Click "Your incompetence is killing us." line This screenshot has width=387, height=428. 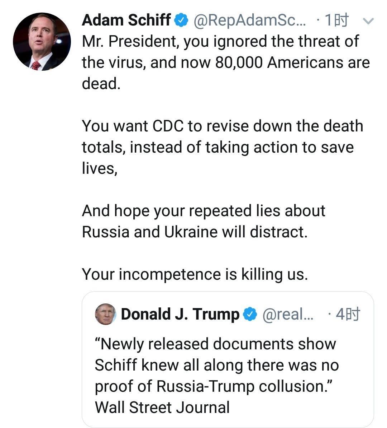[x=195, y=274]
